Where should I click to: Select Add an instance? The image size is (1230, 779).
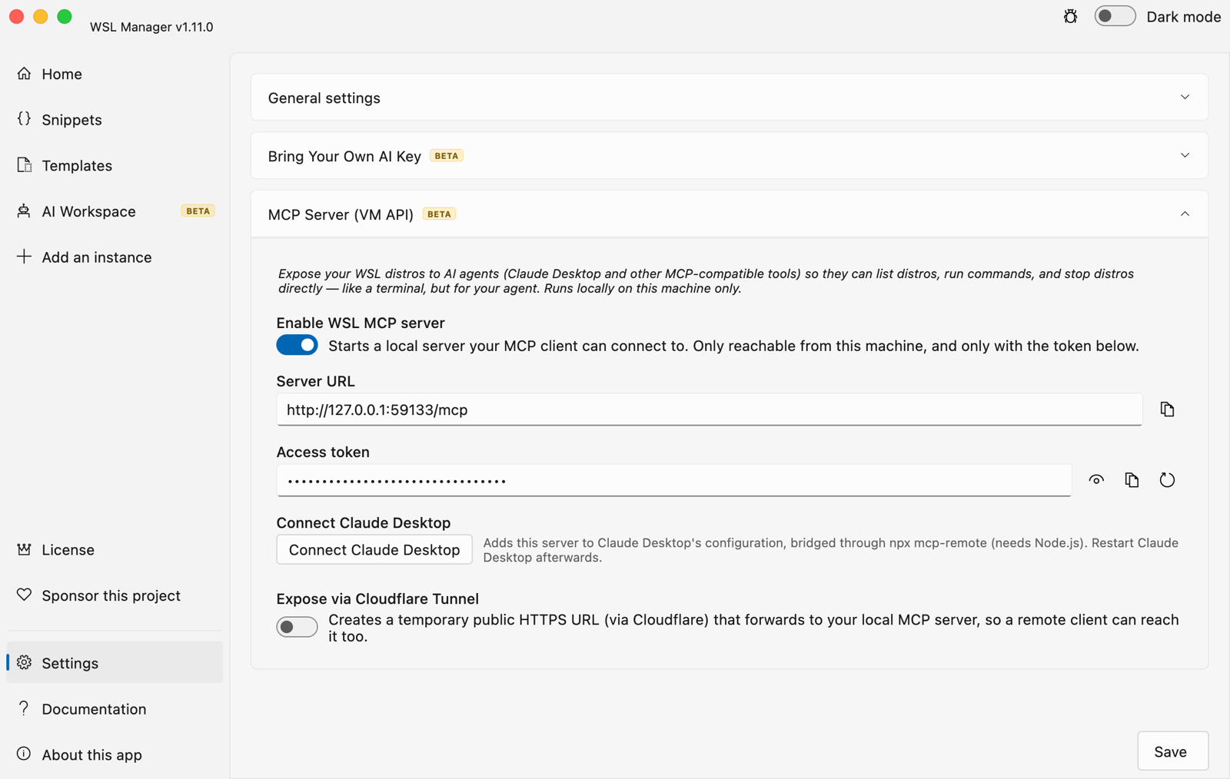pyautogui.click(x=115, y=257)
